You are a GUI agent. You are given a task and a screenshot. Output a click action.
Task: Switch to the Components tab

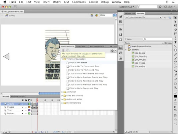(82, 46)
